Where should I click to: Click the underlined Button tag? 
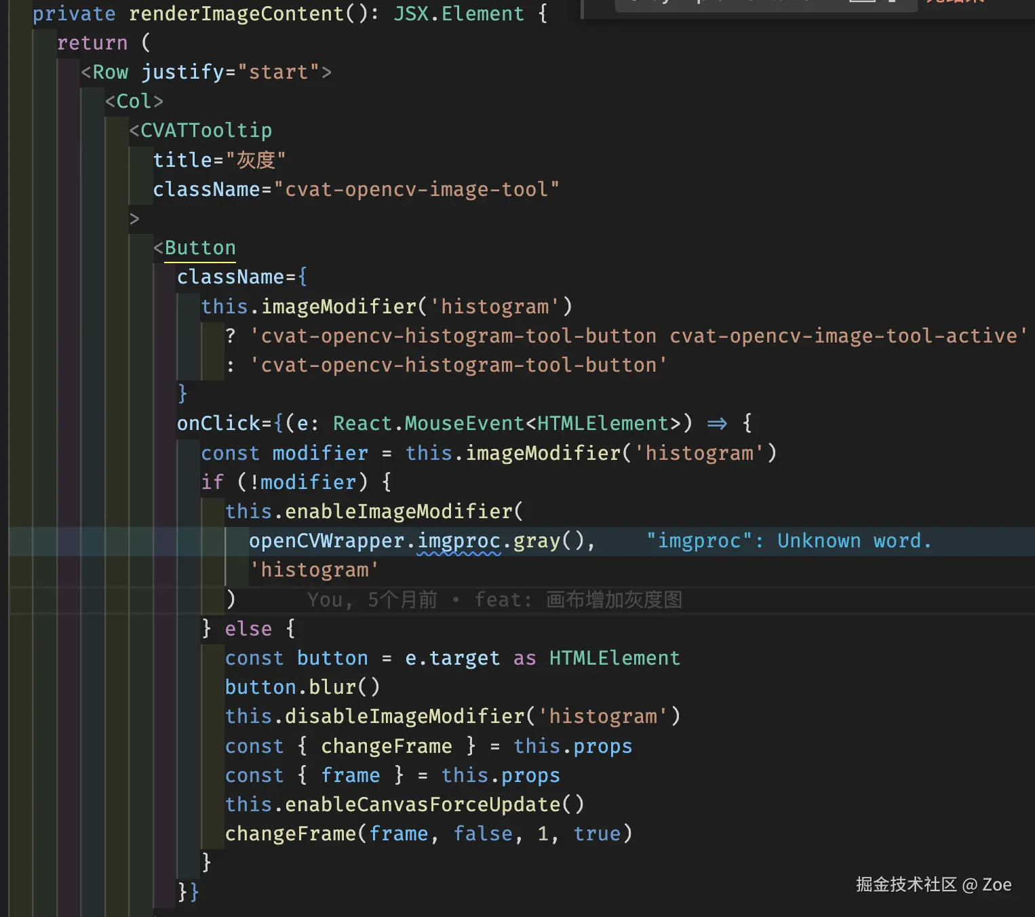pos(200,248)
